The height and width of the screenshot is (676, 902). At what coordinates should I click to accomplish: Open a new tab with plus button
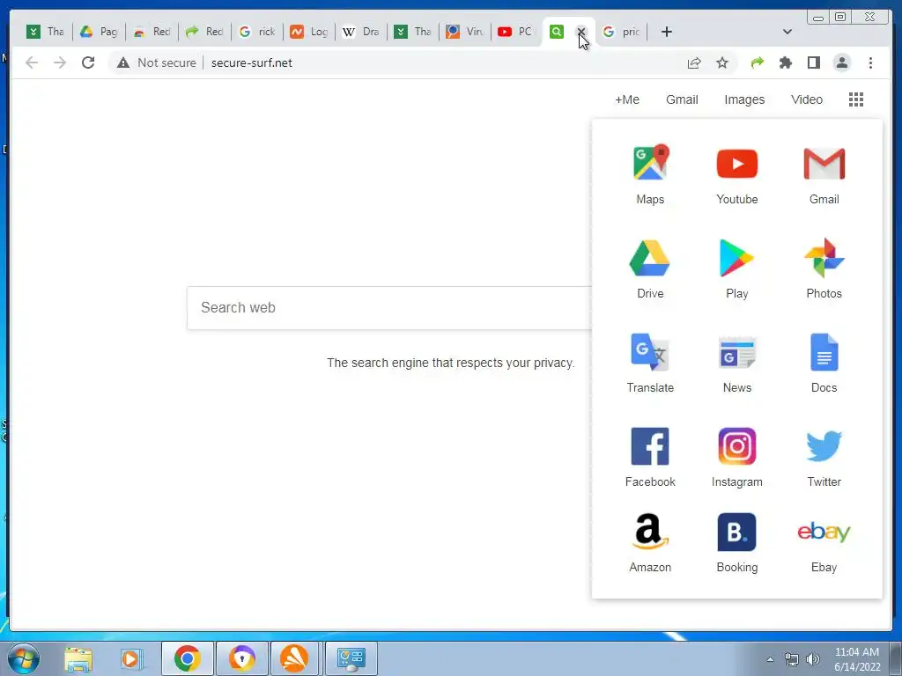[x=666, y=32]
